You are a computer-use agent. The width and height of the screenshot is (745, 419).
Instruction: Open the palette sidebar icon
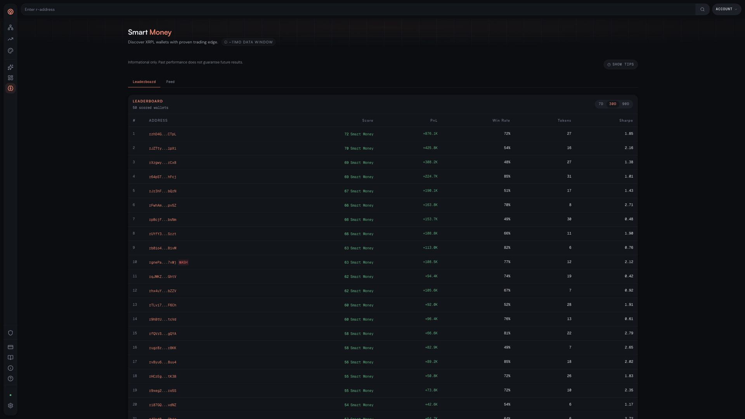coord(10,51)
